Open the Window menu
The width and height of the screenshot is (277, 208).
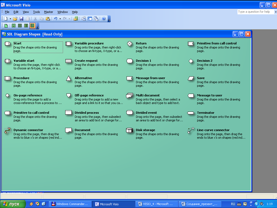[x=62, y=12]
